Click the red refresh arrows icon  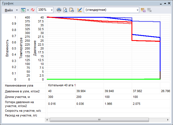[33, 10]
